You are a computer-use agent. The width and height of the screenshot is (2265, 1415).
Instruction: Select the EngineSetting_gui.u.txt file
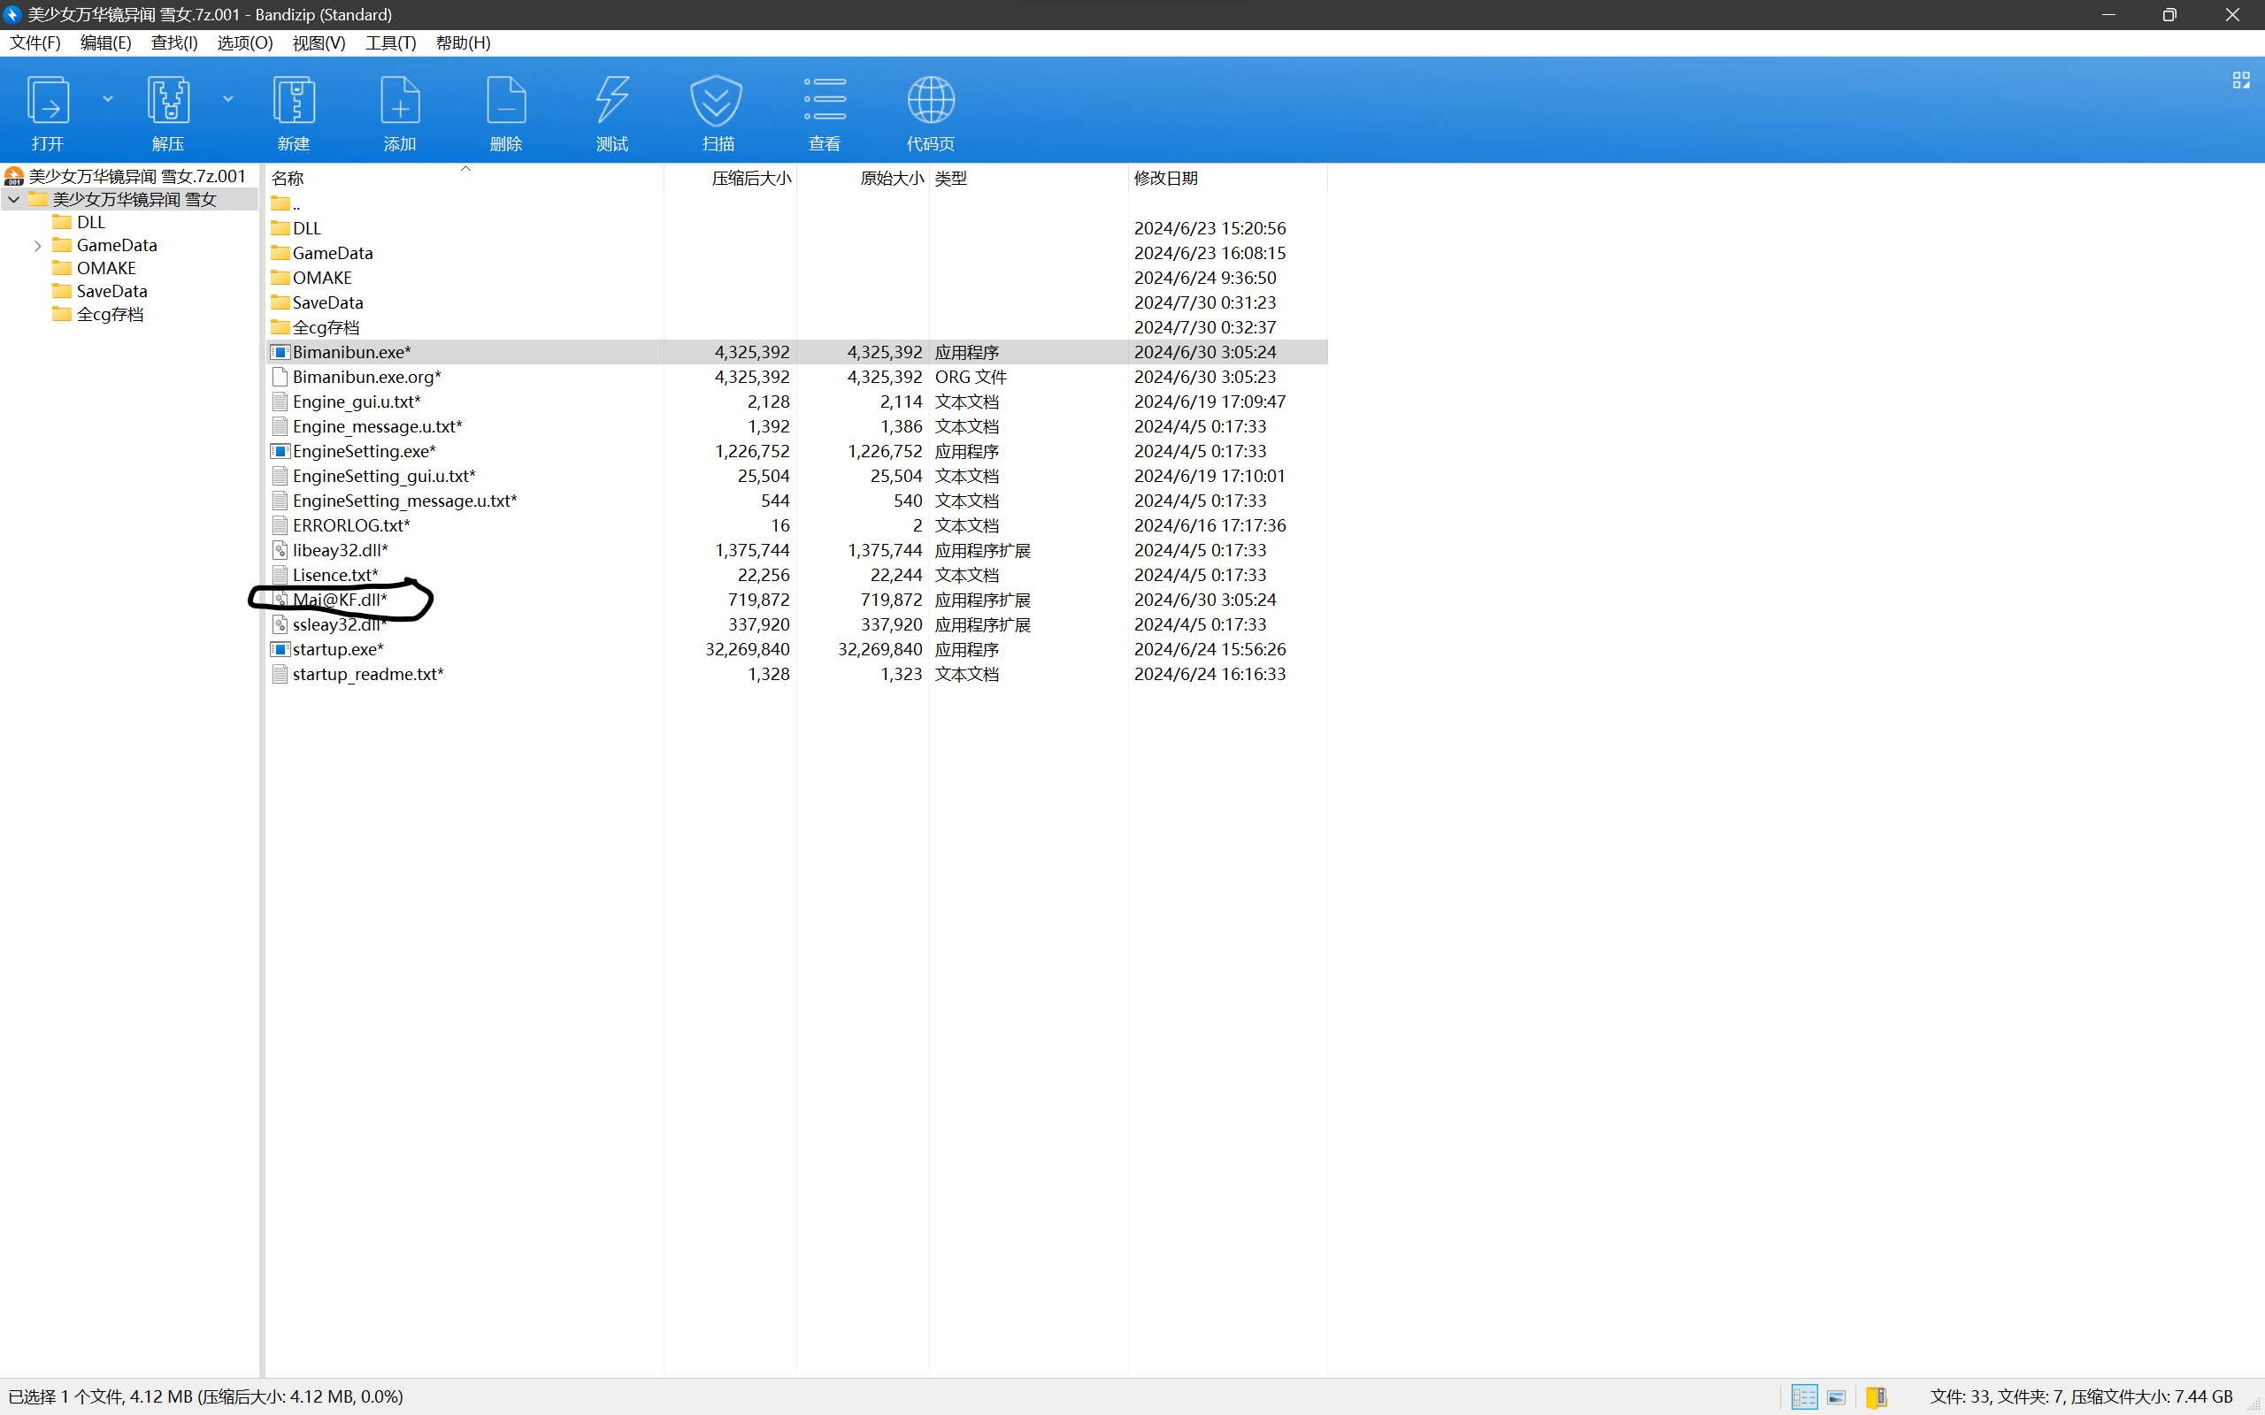[384, 477]
